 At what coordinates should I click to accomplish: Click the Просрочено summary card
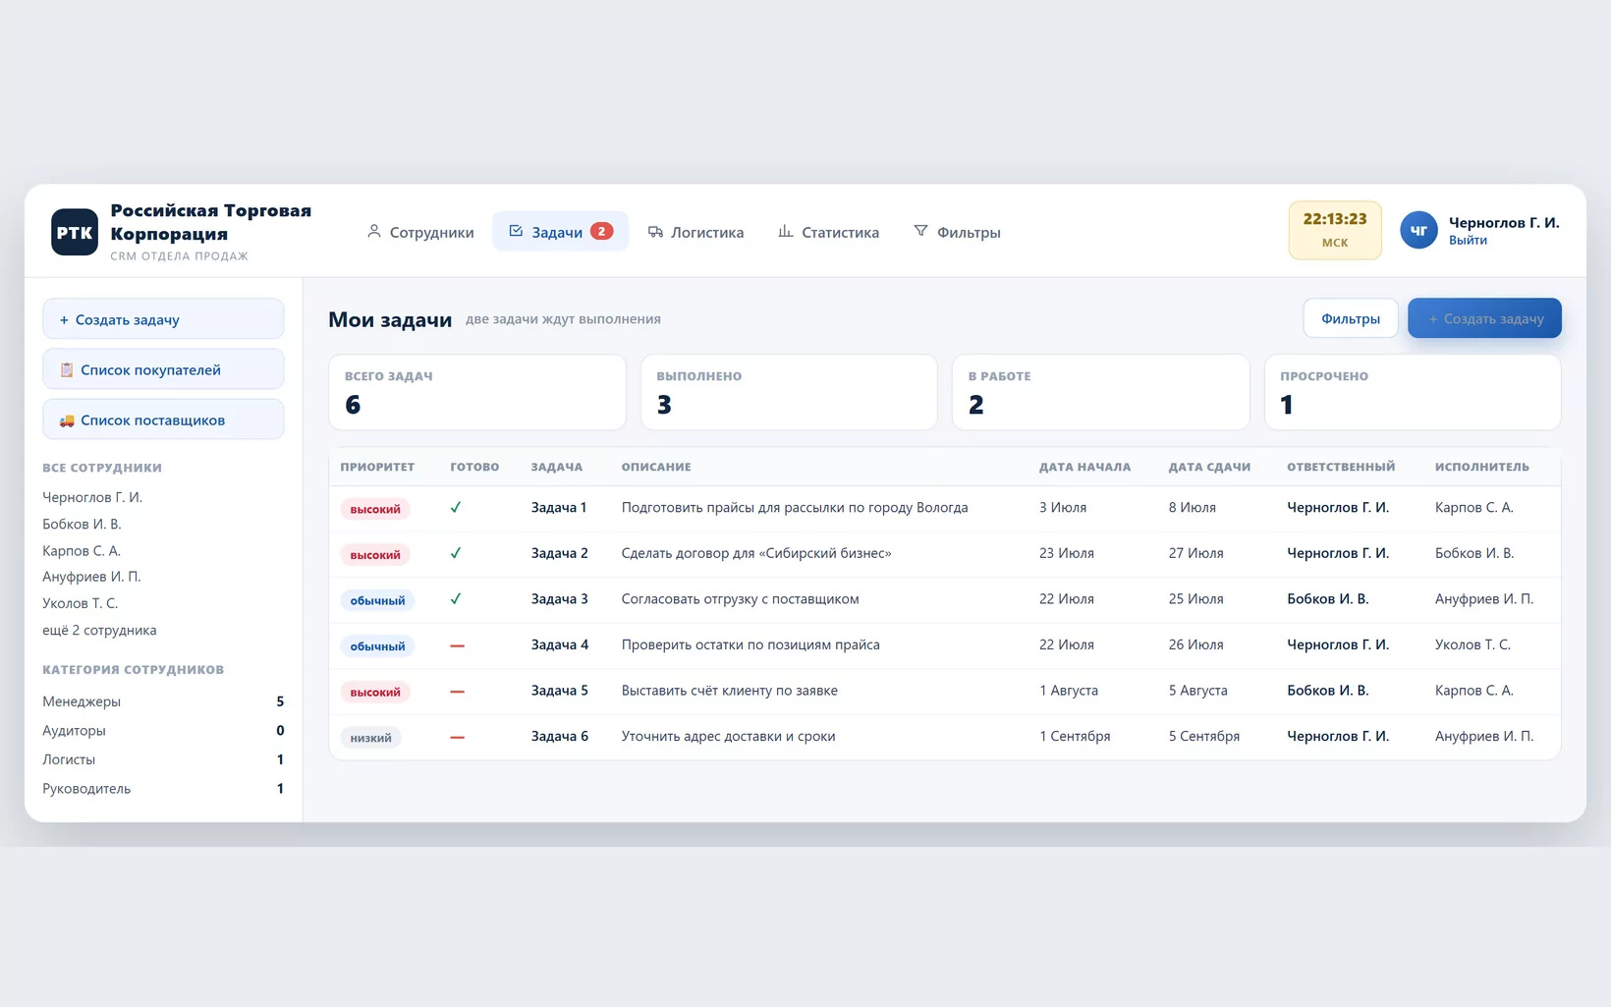[1413, 392]
